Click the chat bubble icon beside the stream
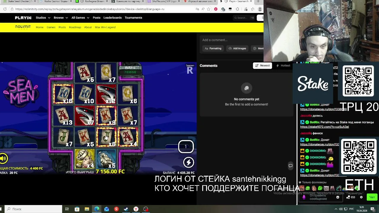 [290, 166]
